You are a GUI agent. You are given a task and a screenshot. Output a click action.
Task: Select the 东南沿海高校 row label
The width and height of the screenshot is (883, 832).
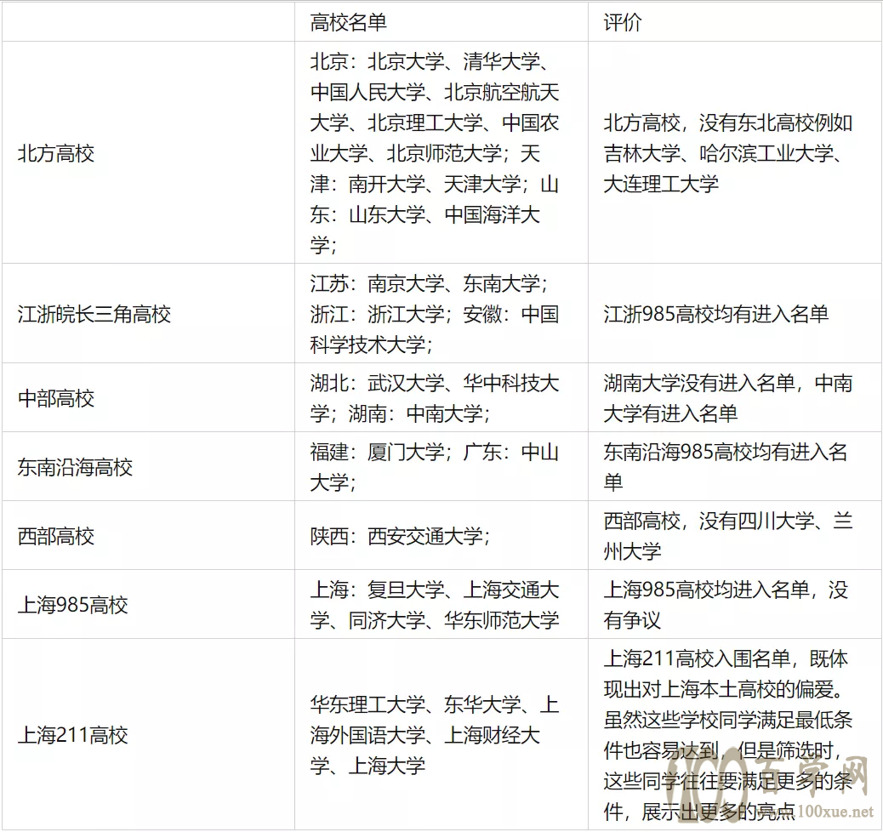(75, 467)
